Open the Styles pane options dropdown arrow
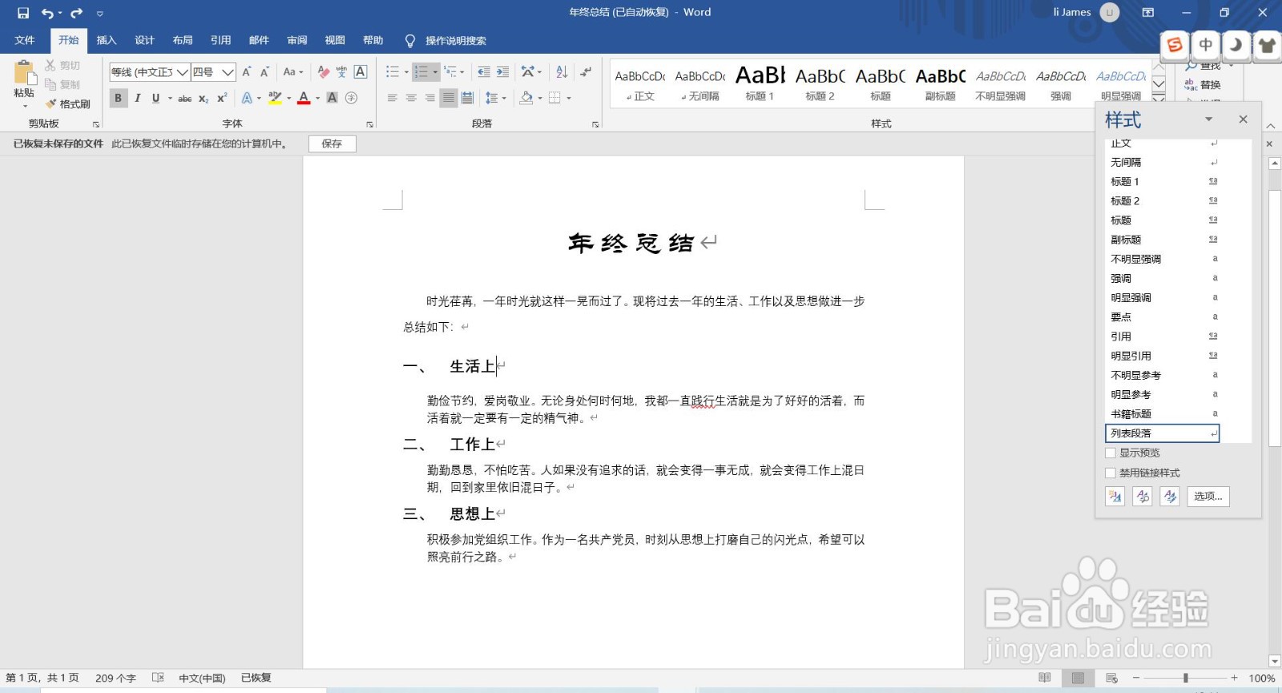1282x693 pixels. point(1209,119)
